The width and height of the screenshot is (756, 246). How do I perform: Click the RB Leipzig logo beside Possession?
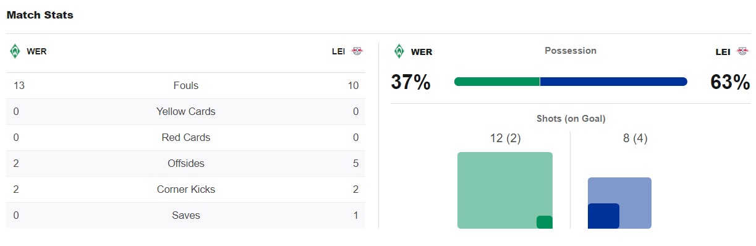coord(742,51)
